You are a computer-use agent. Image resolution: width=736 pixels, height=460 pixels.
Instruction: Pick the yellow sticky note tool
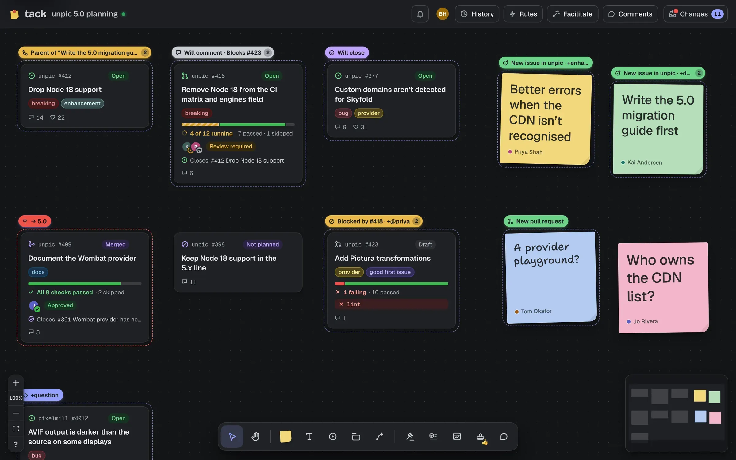coord(286,436)
